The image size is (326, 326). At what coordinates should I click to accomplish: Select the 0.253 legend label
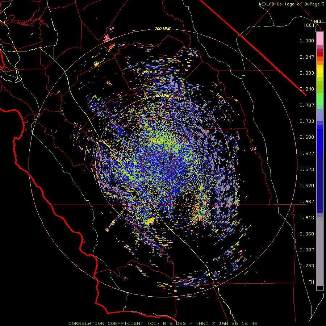pyautogui.click(x=307, y=266)
